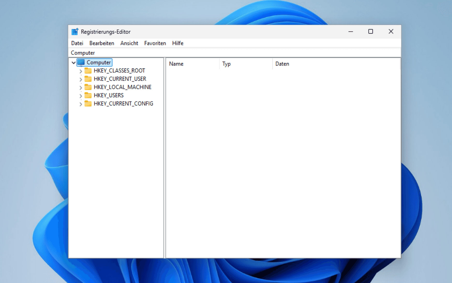Sort values by the Daten column header
Viewport: 452px width, 283px height.
(336, 64)
